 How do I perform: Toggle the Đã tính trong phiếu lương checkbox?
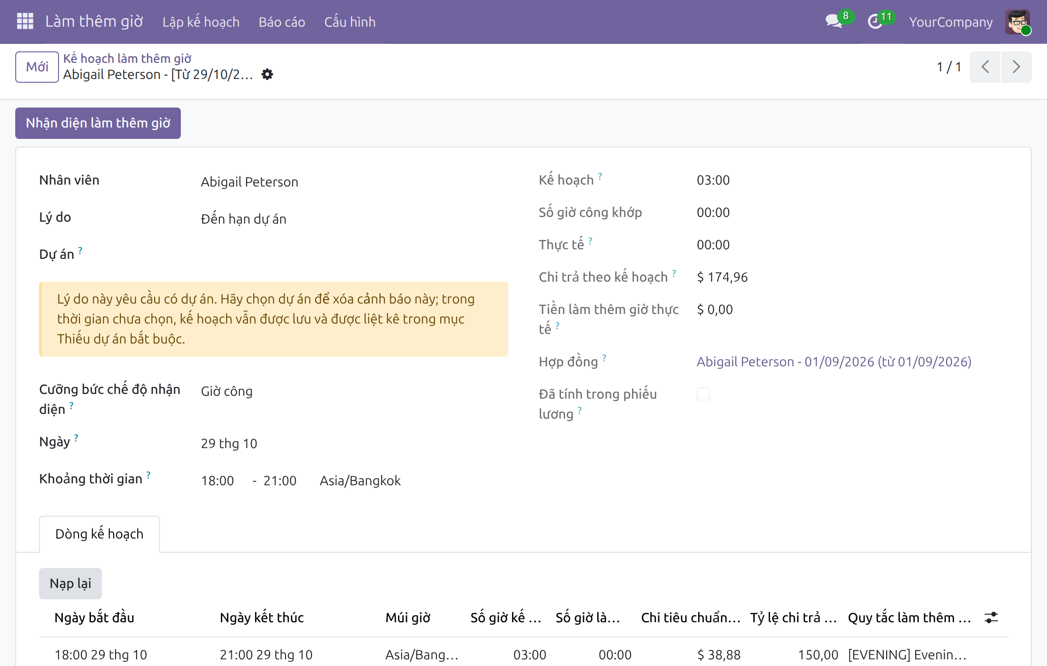703,394
